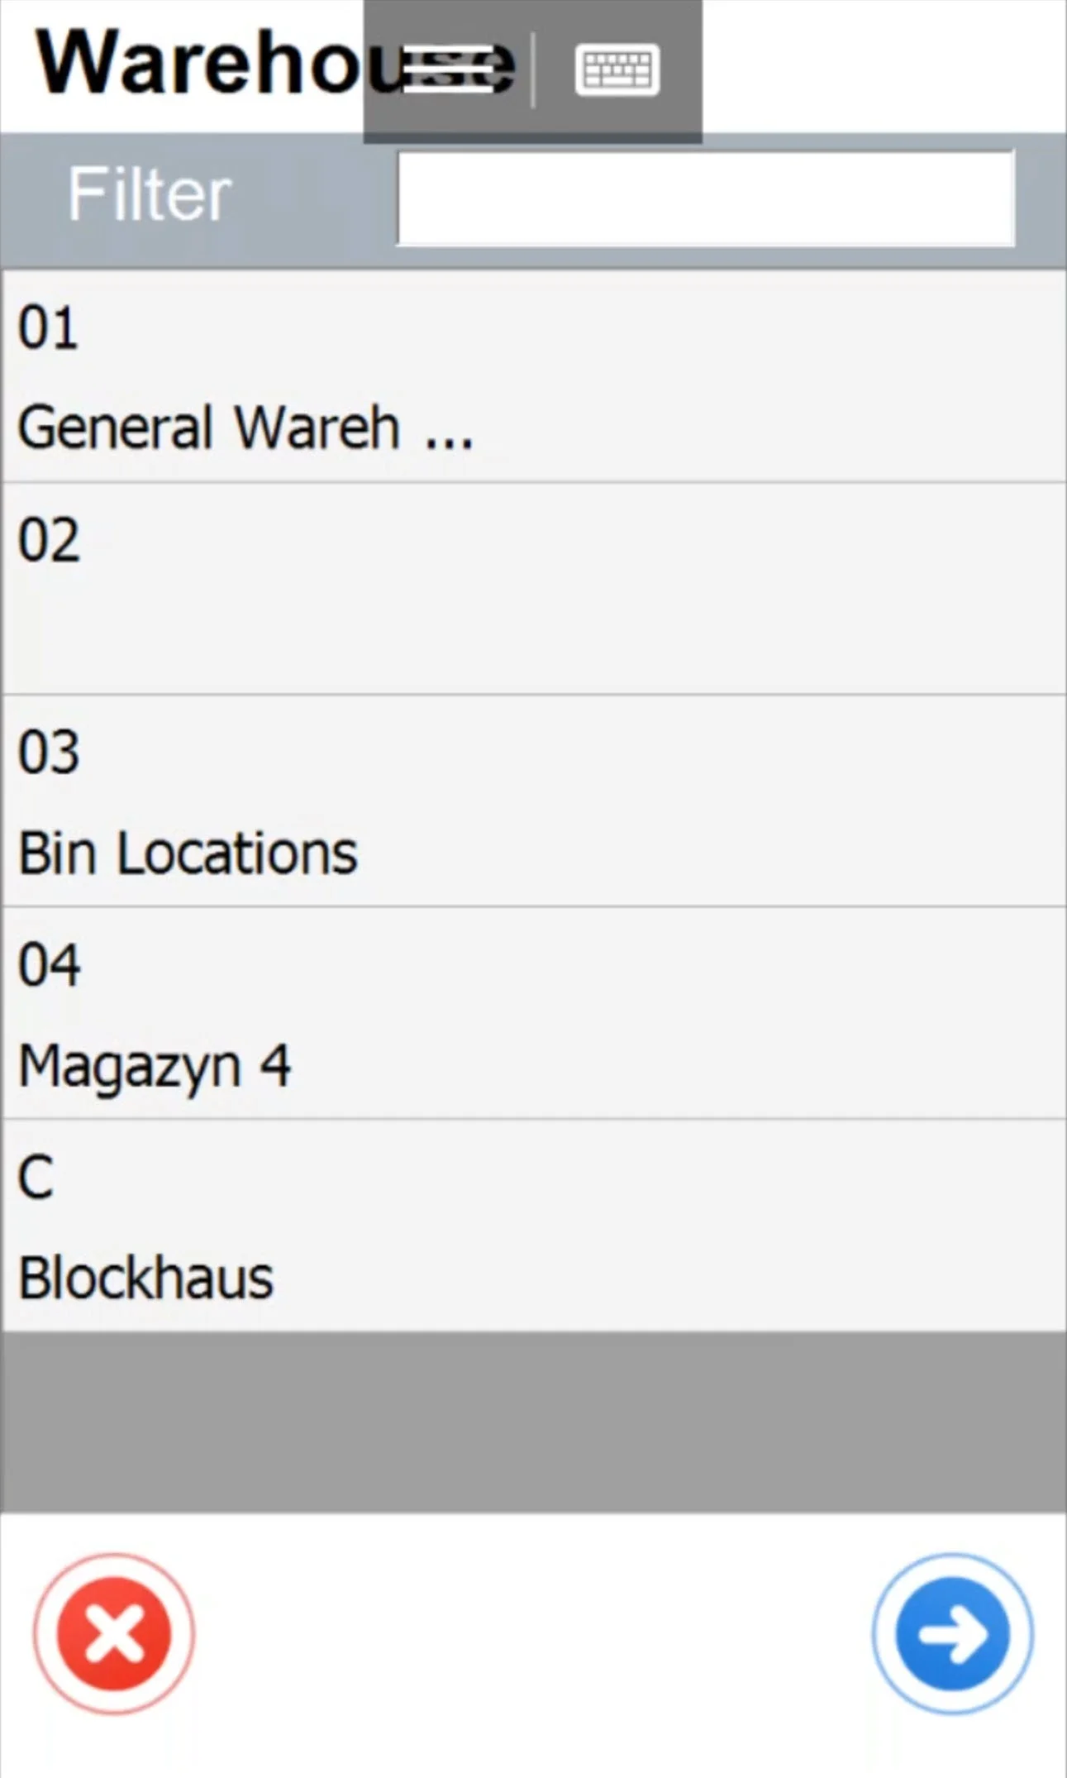
Task: Select warehouse code C
Action: click(x=36, y=1178)
